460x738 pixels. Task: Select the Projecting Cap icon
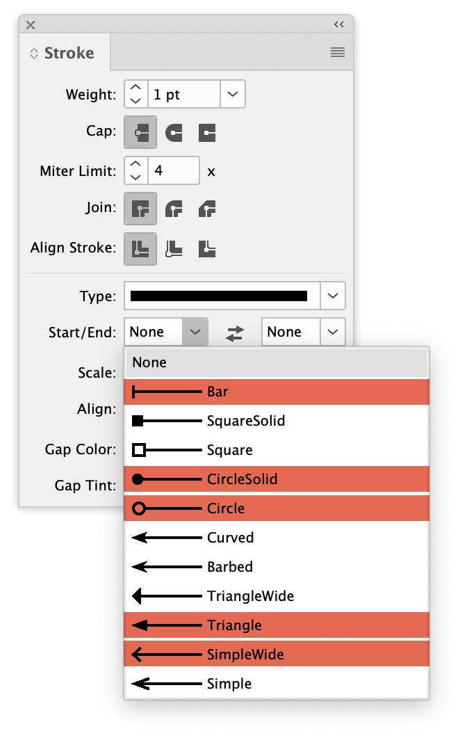[x=207, y=132]
